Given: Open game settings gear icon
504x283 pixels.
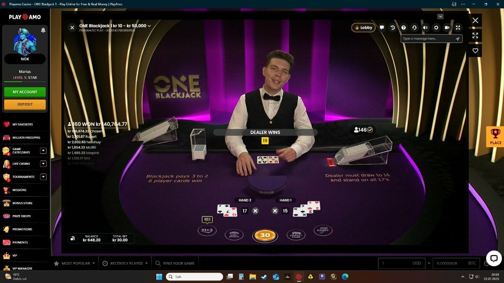Looking at the screenshot, I should (x=436, y=28).
